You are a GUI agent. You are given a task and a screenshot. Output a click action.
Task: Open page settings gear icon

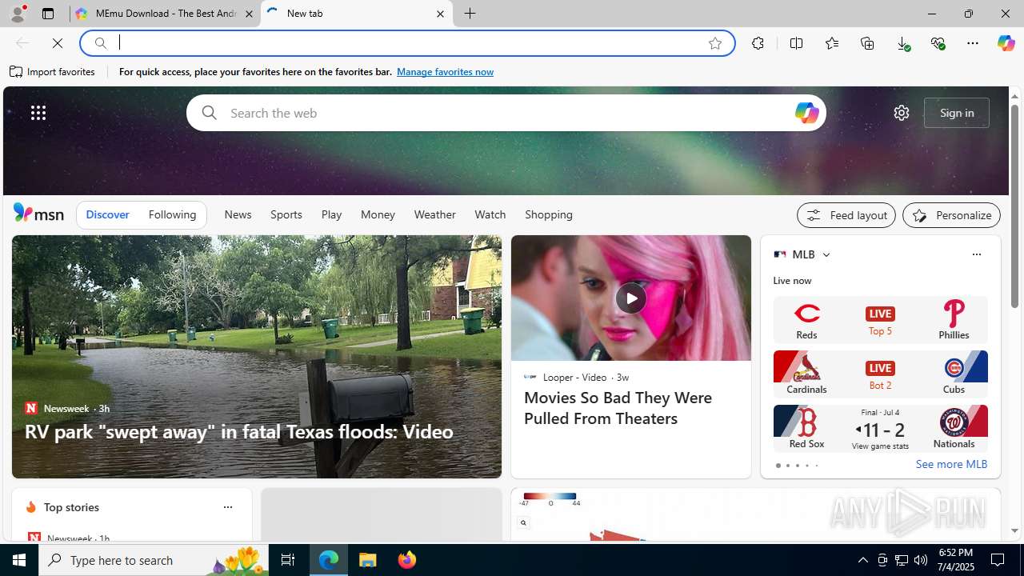(x=902, y=113)
